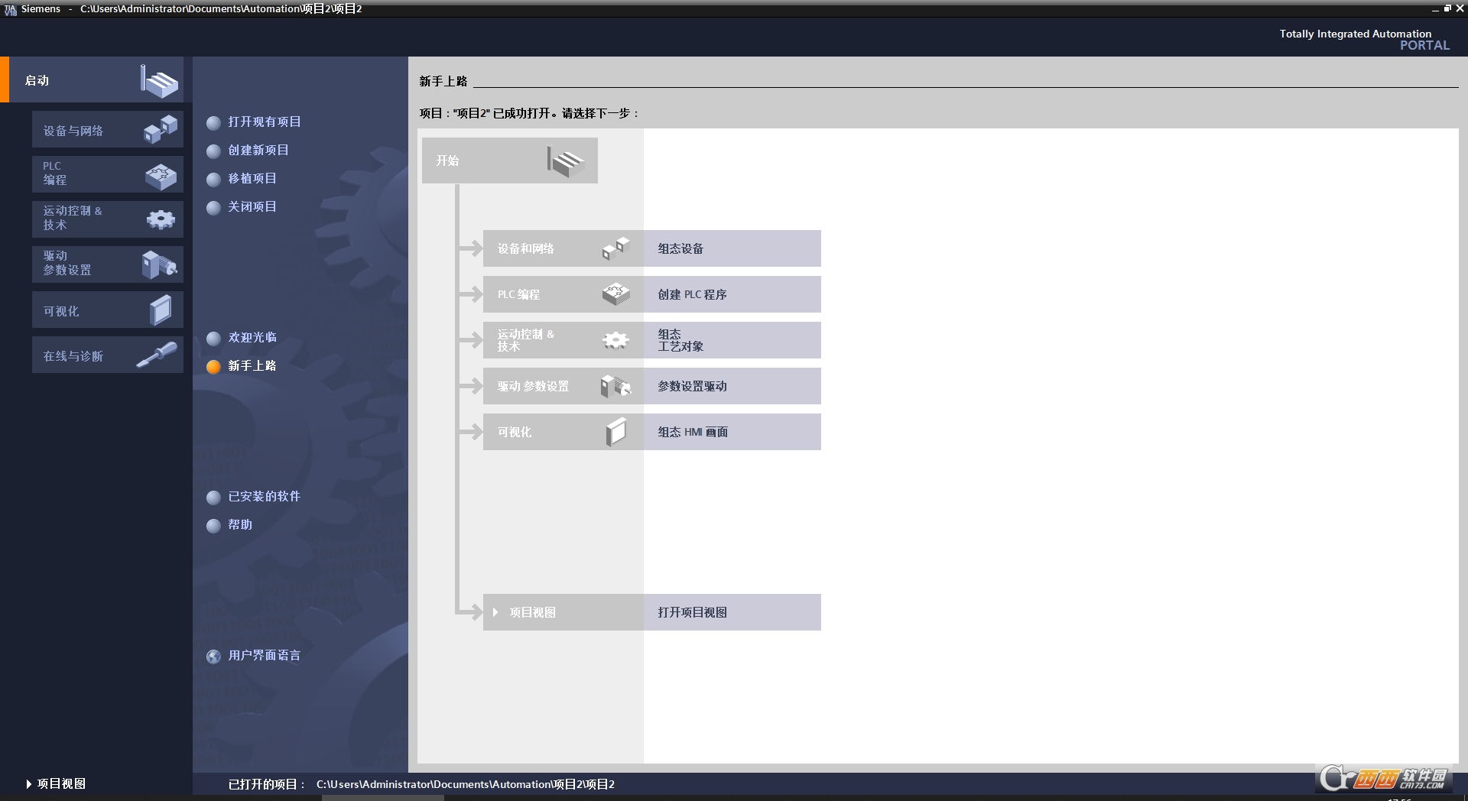
Task: Click the PLC 编程 workflow label
Action: coord(518,295)
